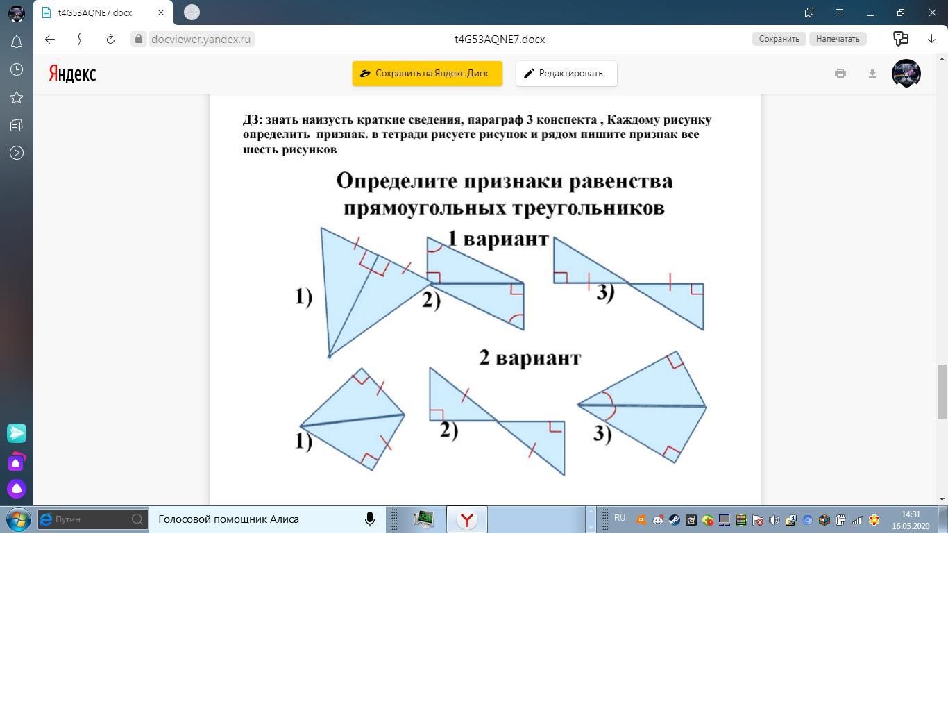Viewport: 948px width, 720px height.
Task: Click the volume speaker tray icon
Action: [x=775, y=520]
